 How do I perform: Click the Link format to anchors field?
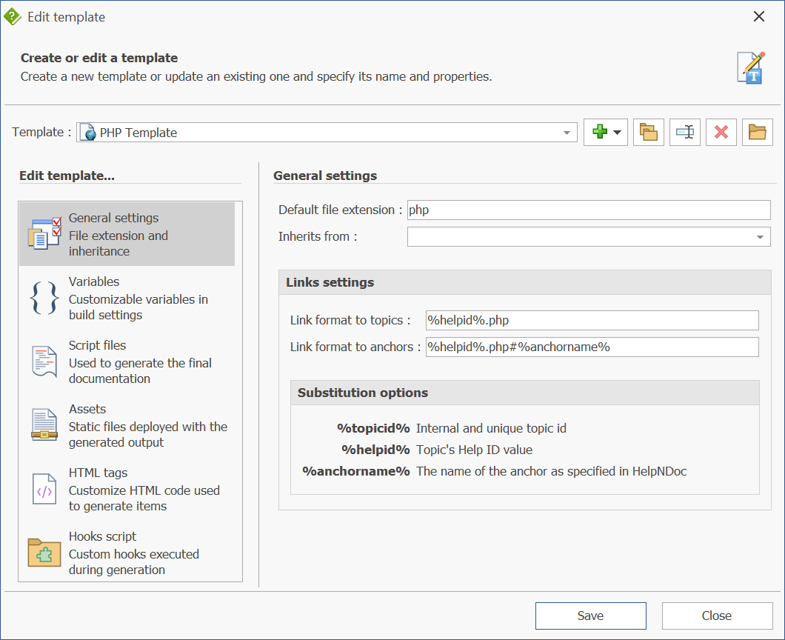click(x=592, y=347)
